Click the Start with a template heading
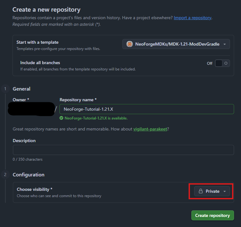The image size is (241, 227). point(37,42)
